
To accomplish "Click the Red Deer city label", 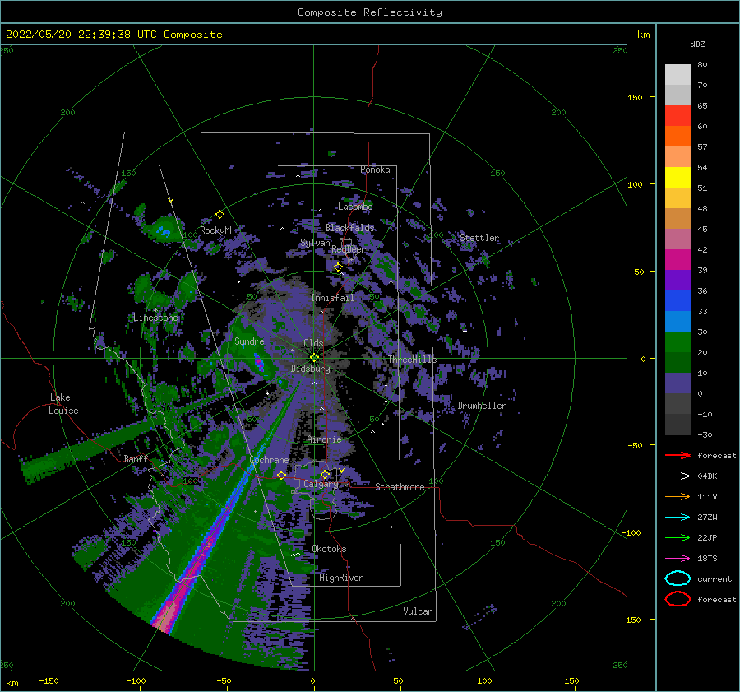I will [349, 249].
